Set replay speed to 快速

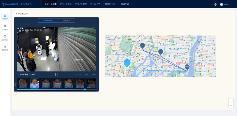tap(94, 75)
